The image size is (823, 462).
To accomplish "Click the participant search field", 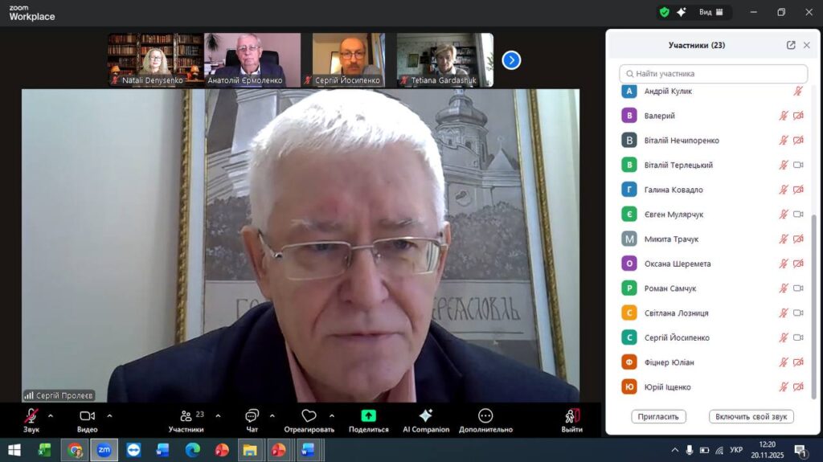I will pyautogui.click(x=713, y=73).
